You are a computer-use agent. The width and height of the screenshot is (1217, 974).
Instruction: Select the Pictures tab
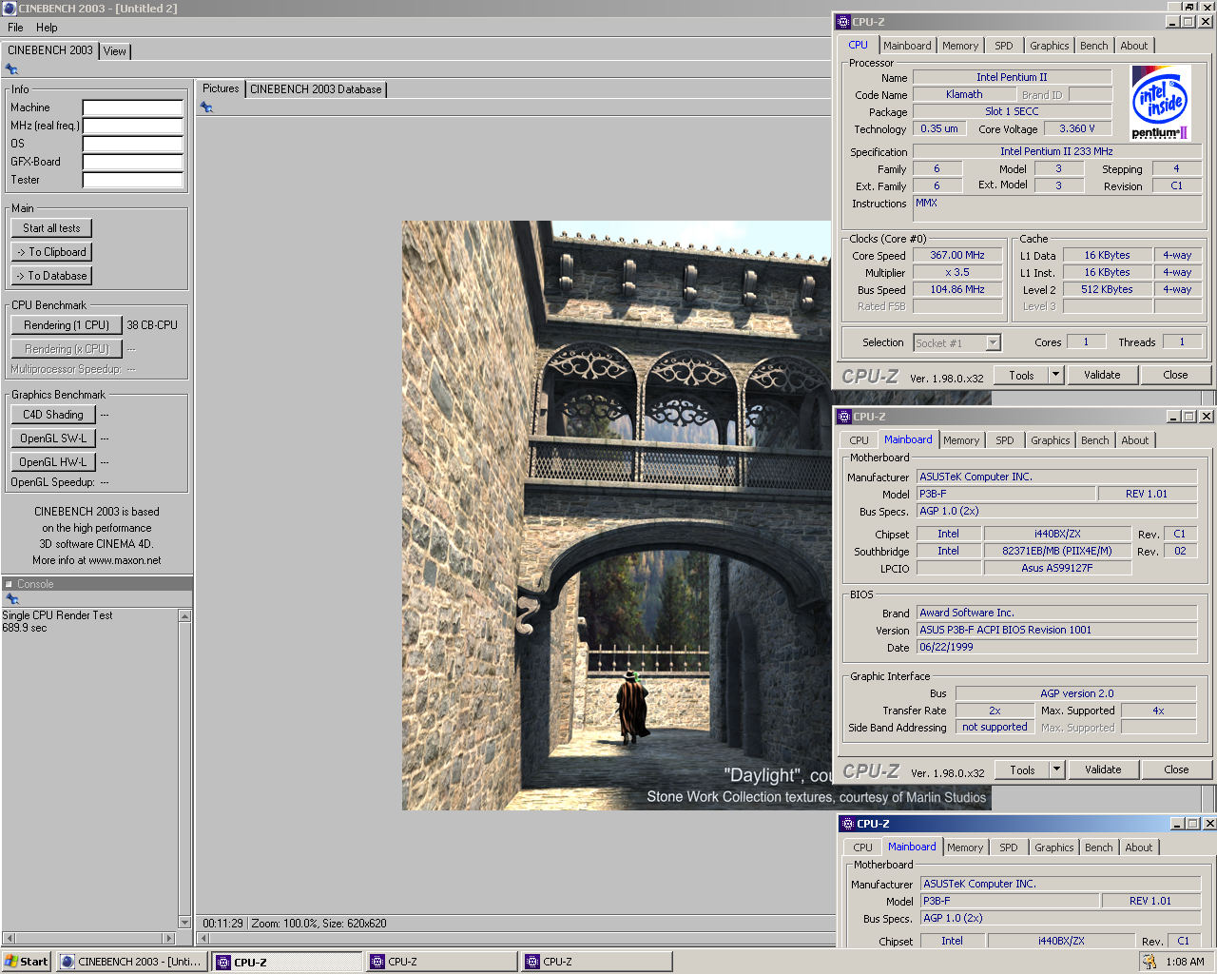[x=221, y=88]
